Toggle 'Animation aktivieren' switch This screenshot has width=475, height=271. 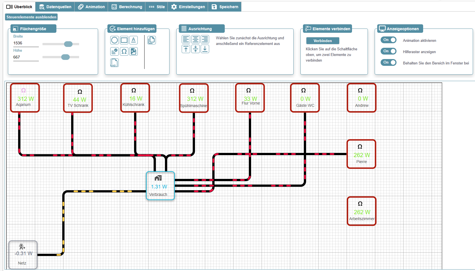click(389, 40)
